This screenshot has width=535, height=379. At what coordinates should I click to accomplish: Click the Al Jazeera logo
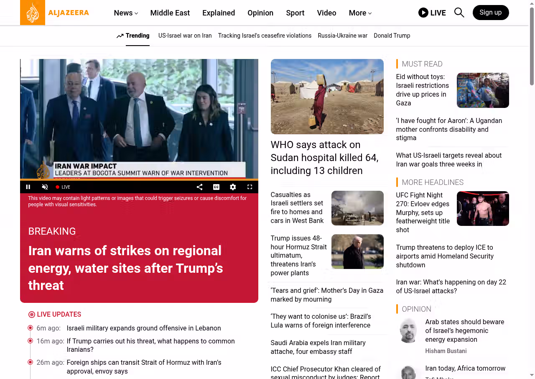coord(55,13)
